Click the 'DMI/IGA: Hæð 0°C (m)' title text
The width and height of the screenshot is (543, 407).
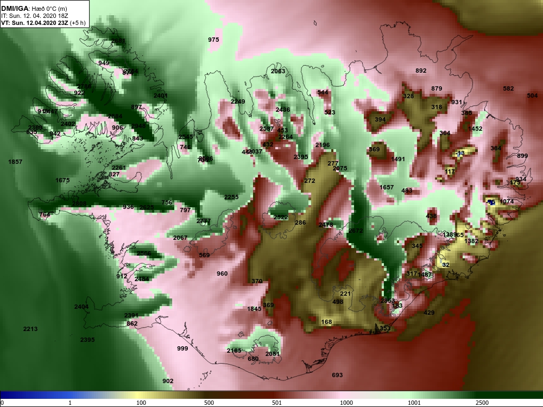pos(34,8)
